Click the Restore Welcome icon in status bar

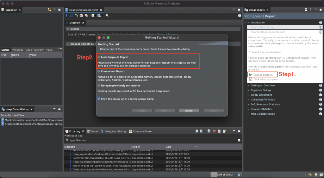(x=310, y=175)
